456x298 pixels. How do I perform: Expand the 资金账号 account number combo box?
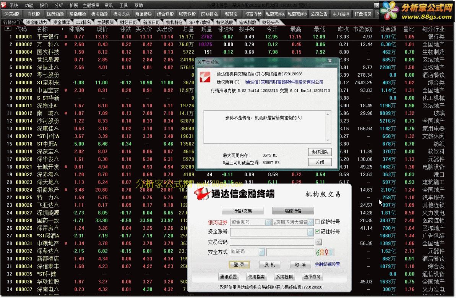tap(310, 232)
